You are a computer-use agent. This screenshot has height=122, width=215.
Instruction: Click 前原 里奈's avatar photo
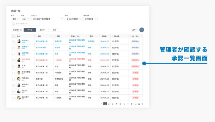[19, 54]
